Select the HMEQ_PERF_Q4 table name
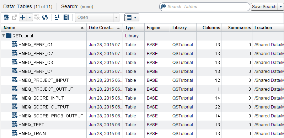The height and width of the screenshot is (138, 284). coord(36,71)
